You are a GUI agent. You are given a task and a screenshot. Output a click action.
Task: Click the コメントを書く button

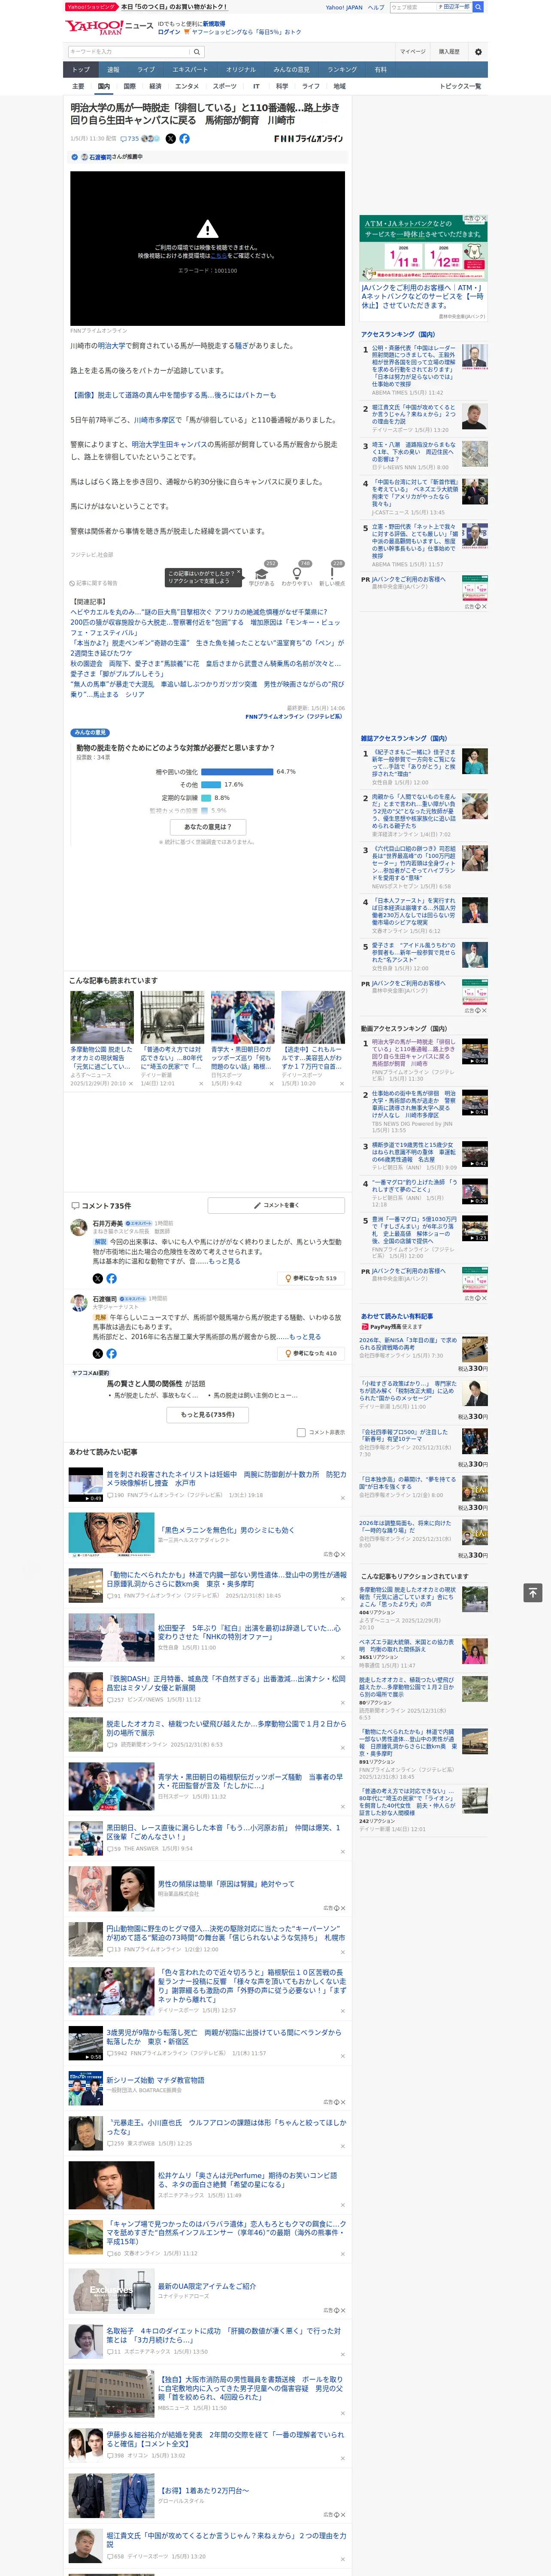(x=276, y=1206)
